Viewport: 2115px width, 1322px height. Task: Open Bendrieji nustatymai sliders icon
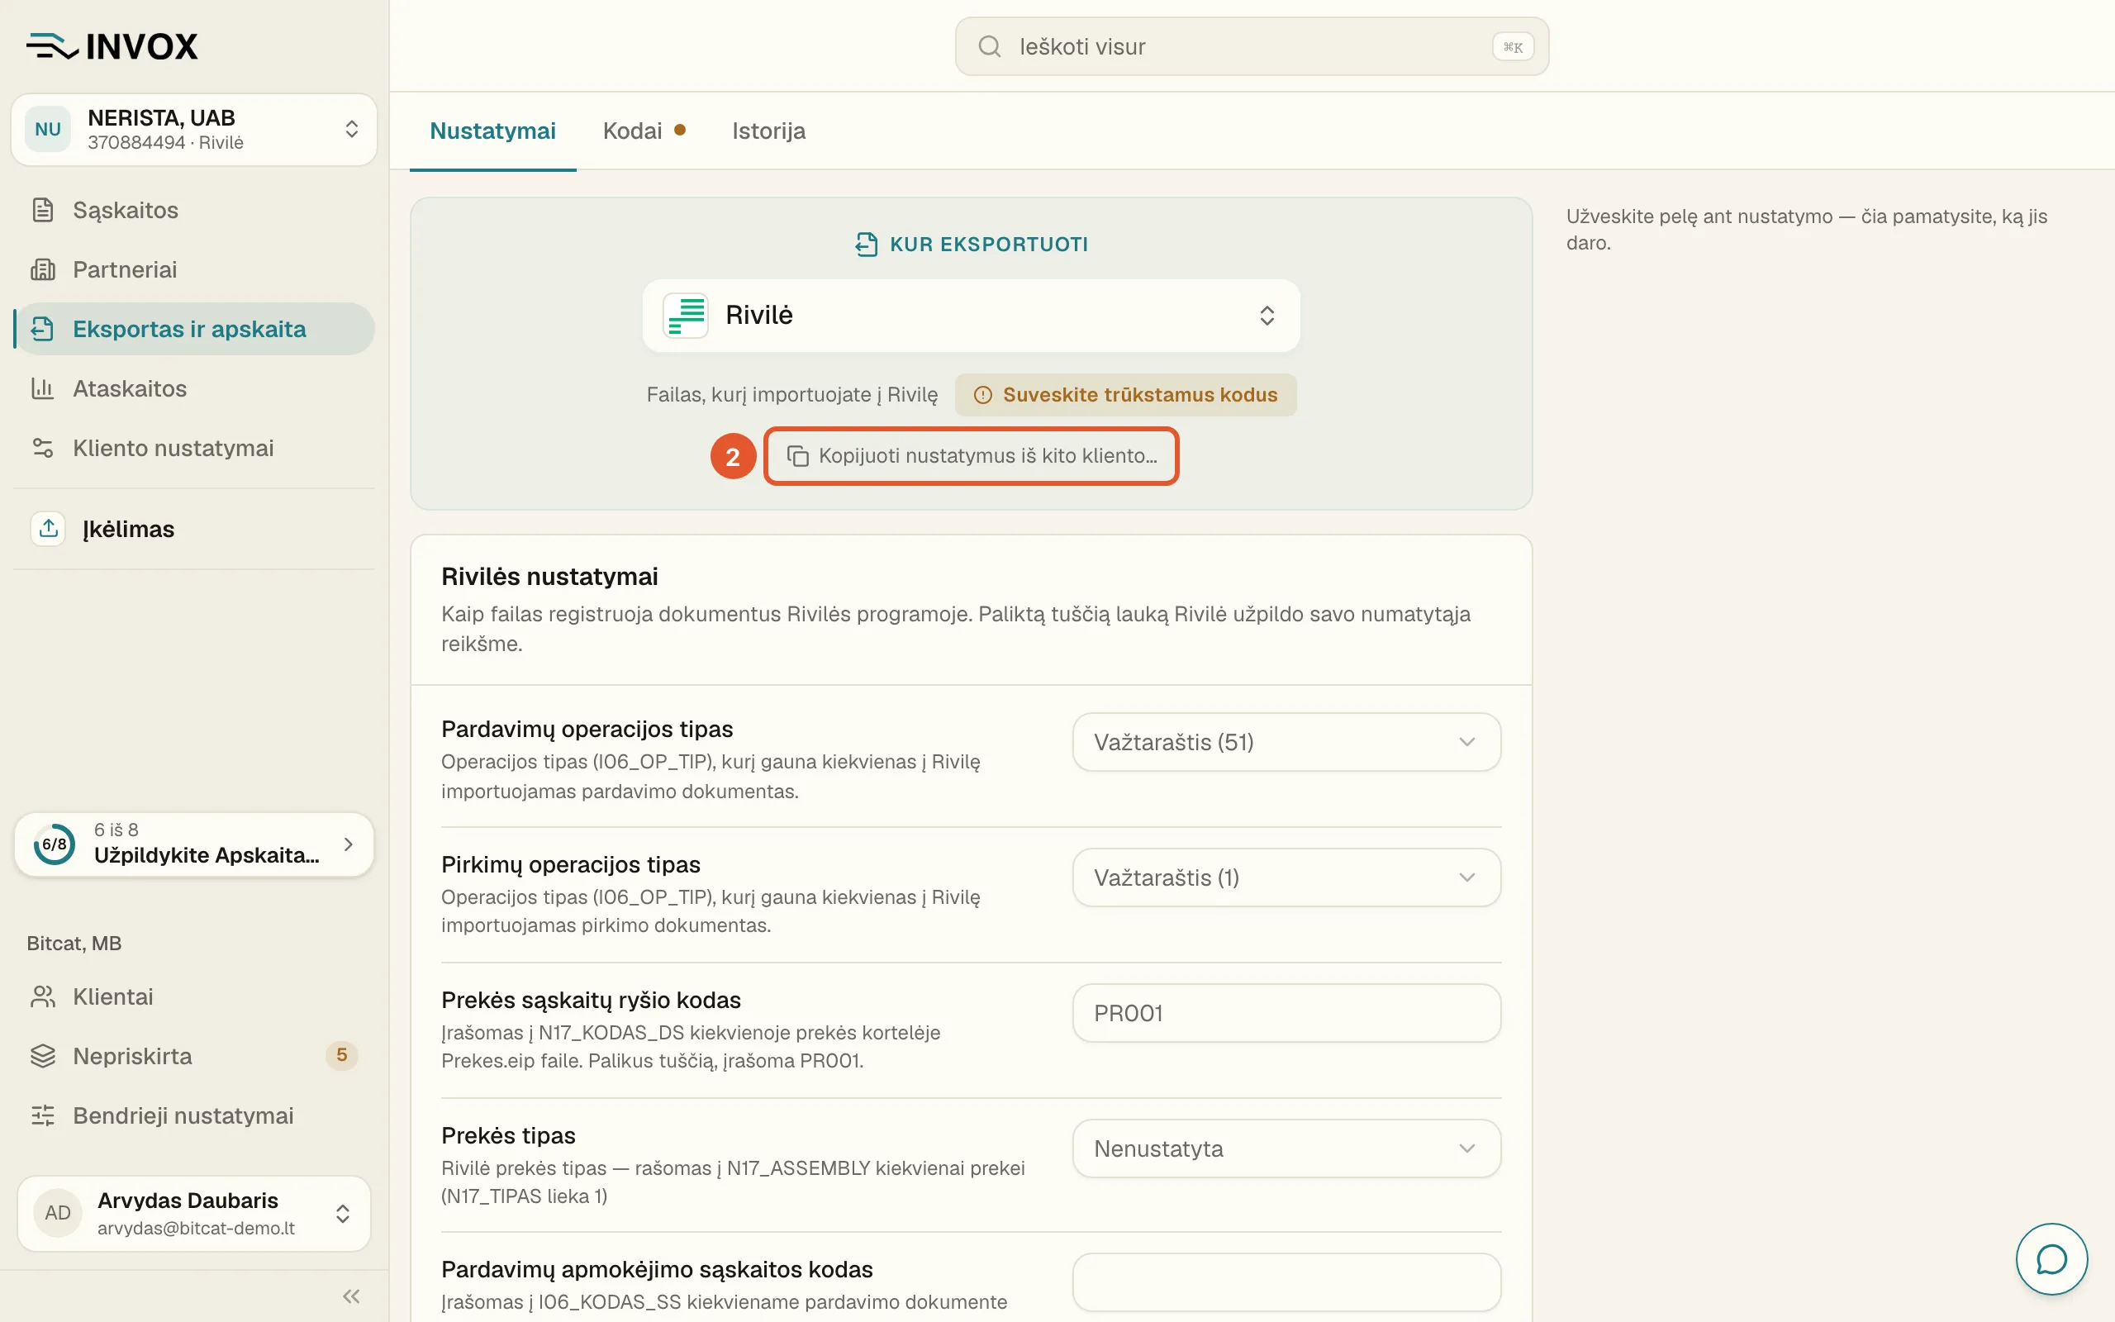pos(43,1115)
